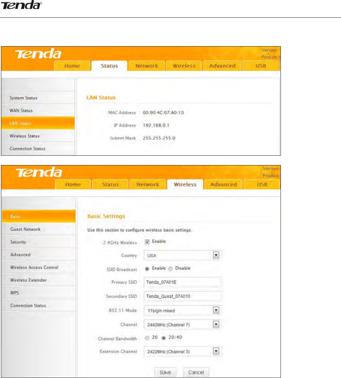Open the Security sidebar item

[38, 242]
